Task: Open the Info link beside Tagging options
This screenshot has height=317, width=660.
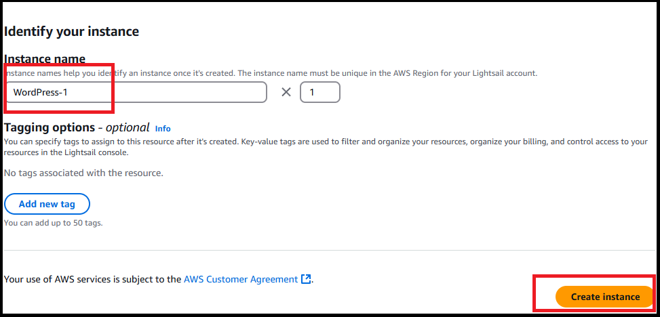Action: 163,129
